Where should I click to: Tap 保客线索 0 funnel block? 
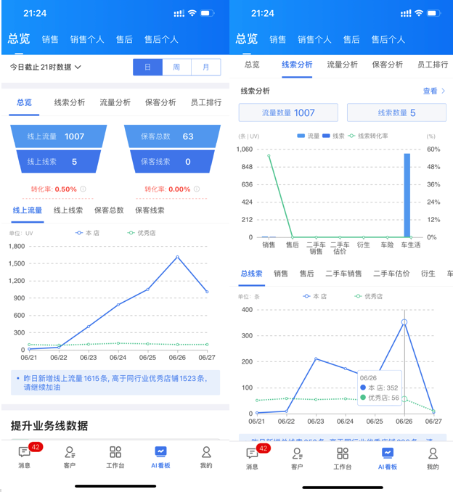tap(172, 162)
